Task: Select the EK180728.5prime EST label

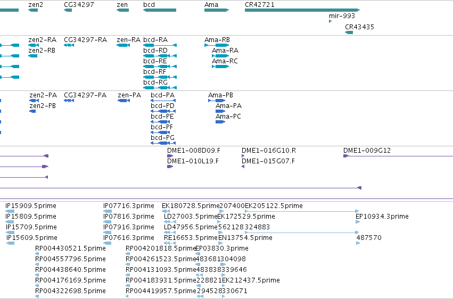Action: tap(191, 206)
